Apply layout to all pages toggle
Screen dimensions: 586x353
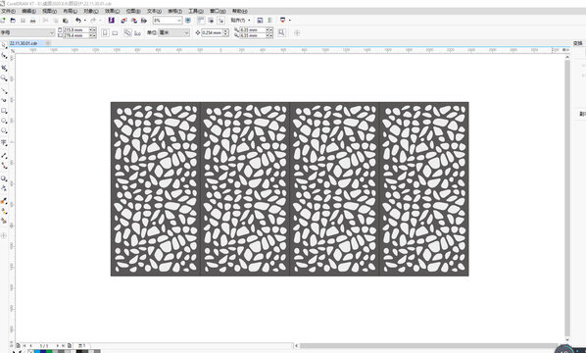(x=127, y=33)
